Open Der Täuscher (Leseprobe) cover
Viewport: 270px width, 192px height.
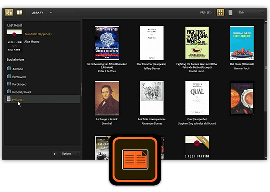point(152,43)
